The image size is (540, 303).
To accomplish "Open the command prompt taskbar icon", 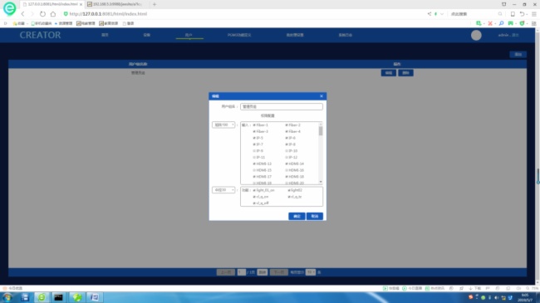I will tap(58, 297).
